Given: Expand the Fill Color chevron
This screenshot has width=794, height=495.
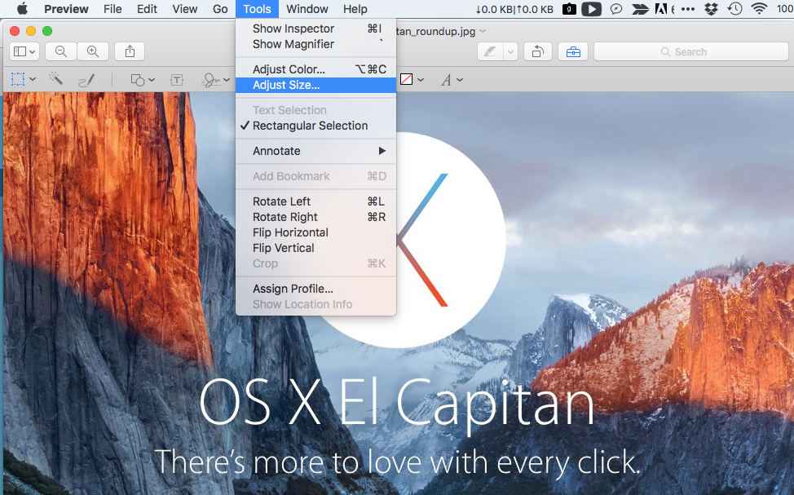Looking at the screenshot, I should click(421, 80).
